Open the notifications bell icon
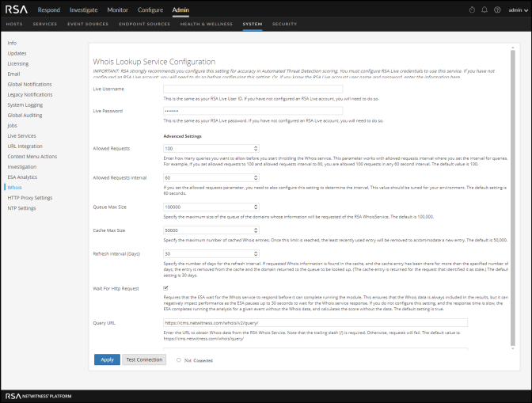 [x=484, y=10]
